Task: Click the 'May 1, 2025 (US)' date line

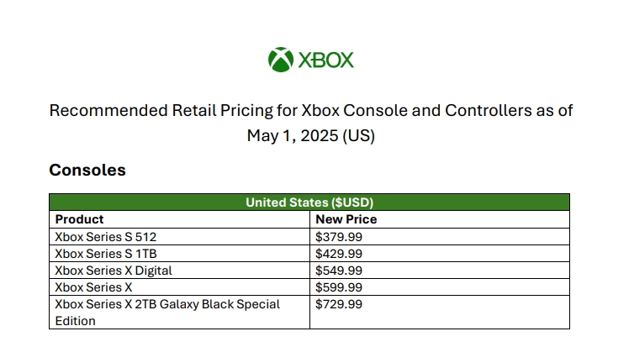Action: 310,135
